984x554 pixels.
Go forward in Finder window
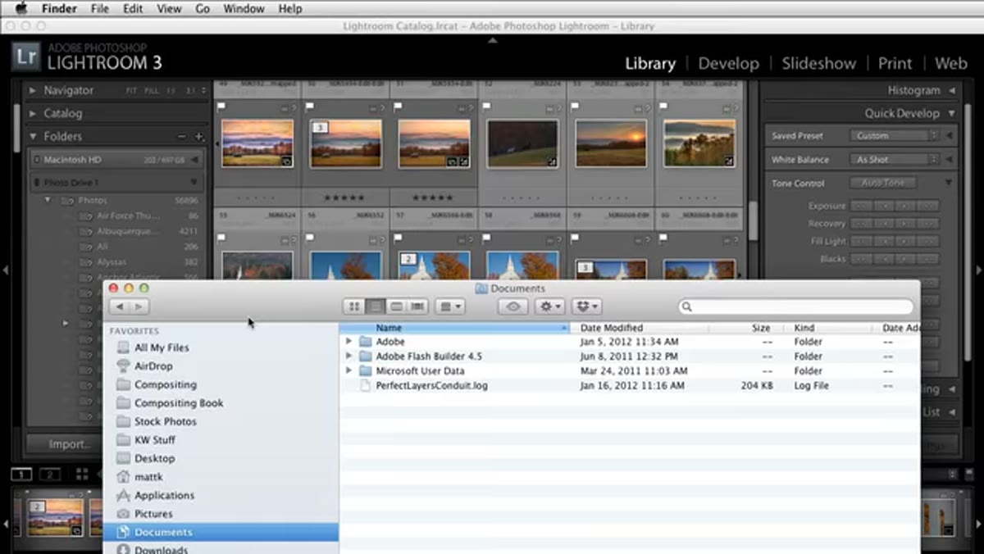click(x=139, y=307)
